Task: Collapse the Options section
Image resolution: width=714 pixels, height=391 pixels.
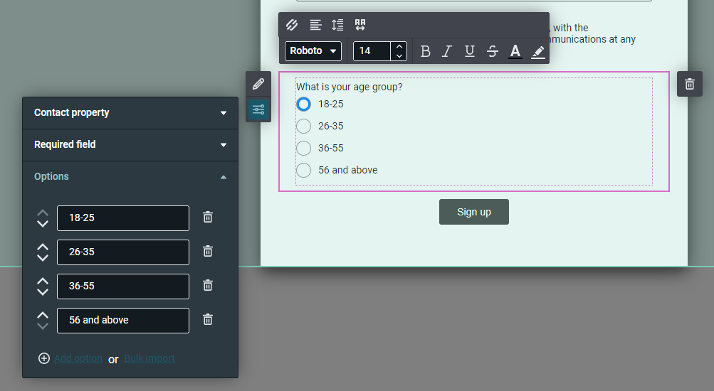Action: click(x=130, y=176)
